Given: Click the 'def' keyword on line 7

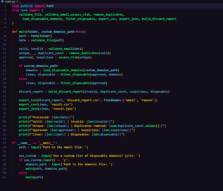Looking at the screenshot, I should tap(14, 32).
